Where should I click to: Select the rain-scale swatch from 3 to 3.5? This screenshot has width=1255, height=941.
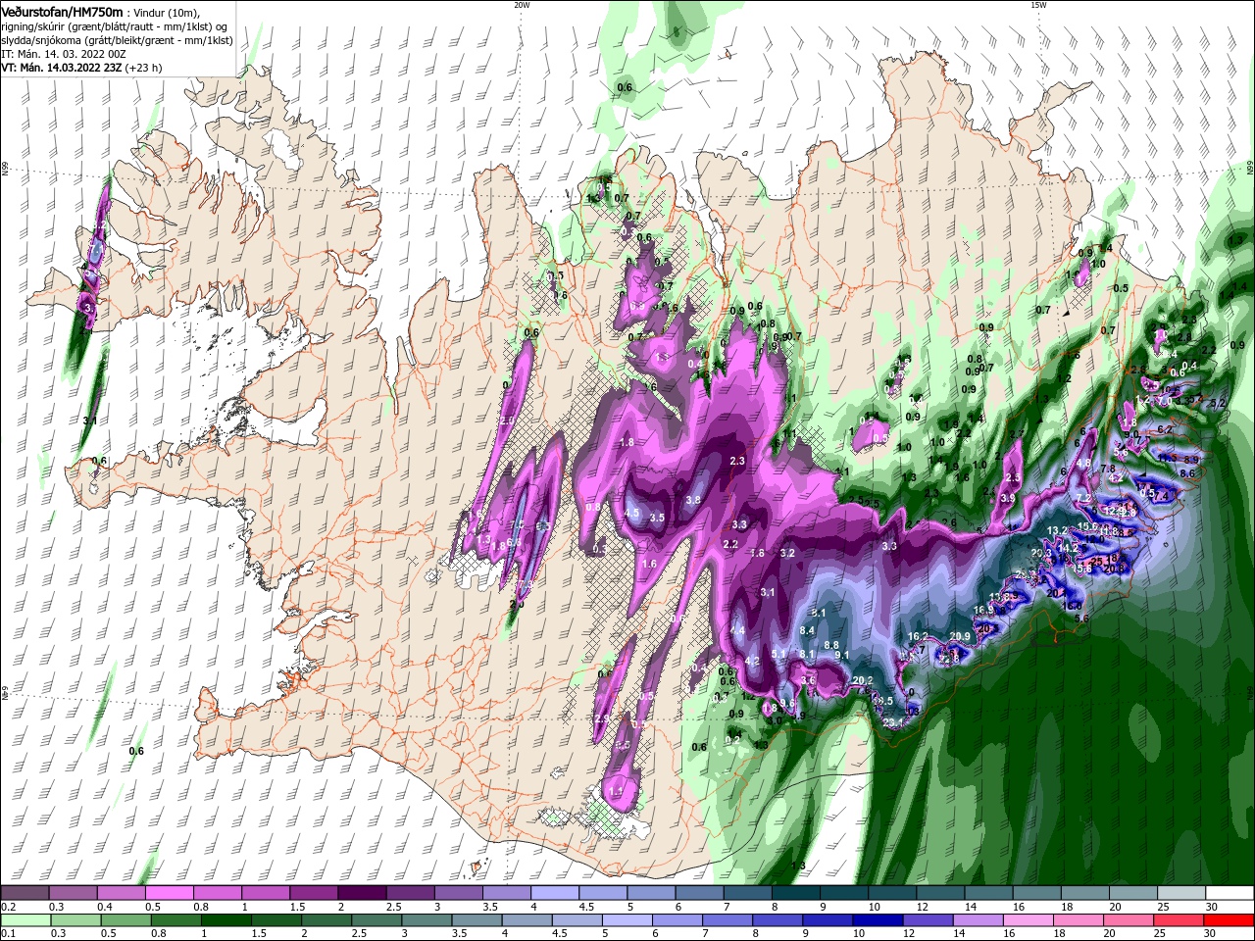tap(427, 920)
